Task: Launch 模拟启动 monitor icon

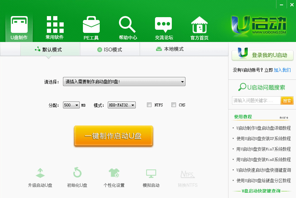Action: (x=151, y=174)
